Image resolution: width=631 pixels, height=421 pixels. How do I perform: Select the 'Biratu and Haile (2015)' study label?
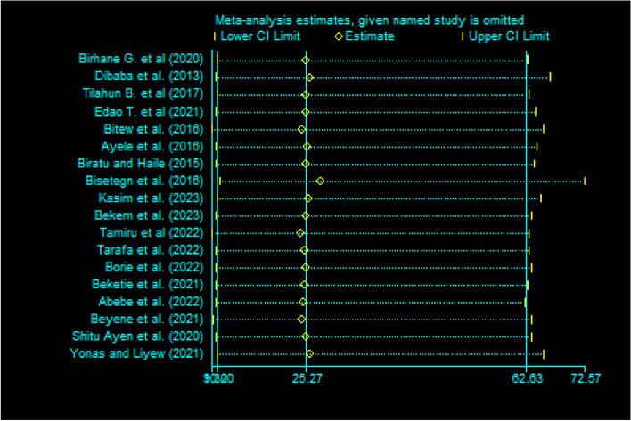141,164
